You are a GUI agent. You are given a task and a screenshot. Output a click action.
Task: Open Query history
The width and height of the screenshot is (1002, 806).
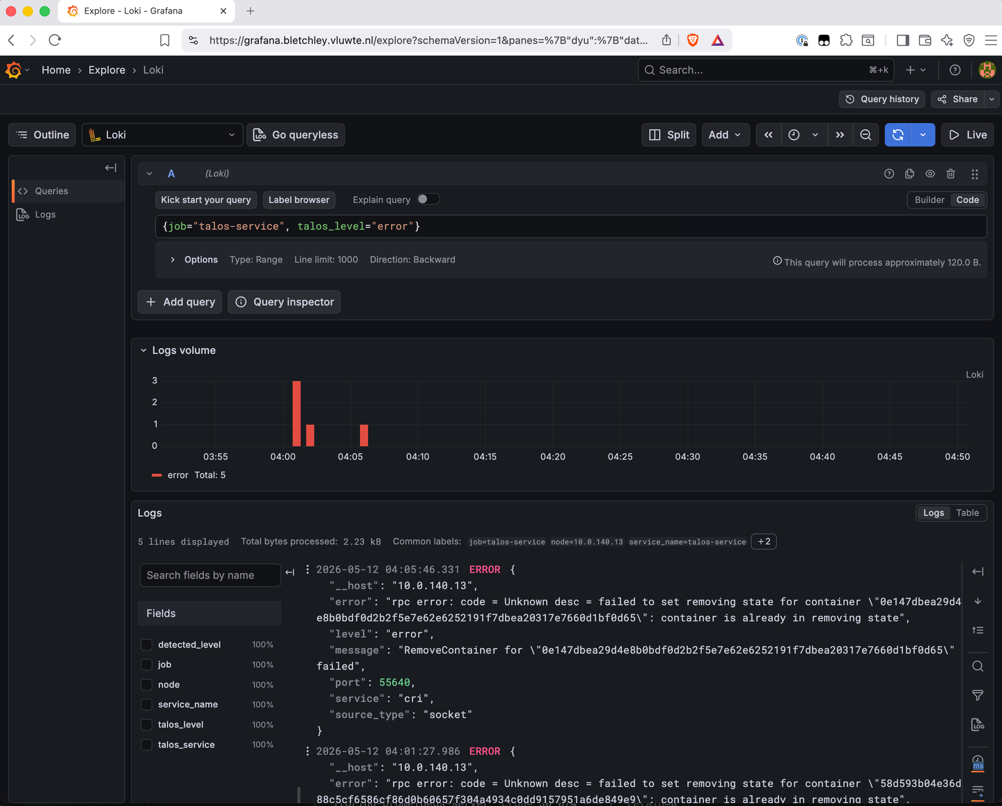click(882, 99)
